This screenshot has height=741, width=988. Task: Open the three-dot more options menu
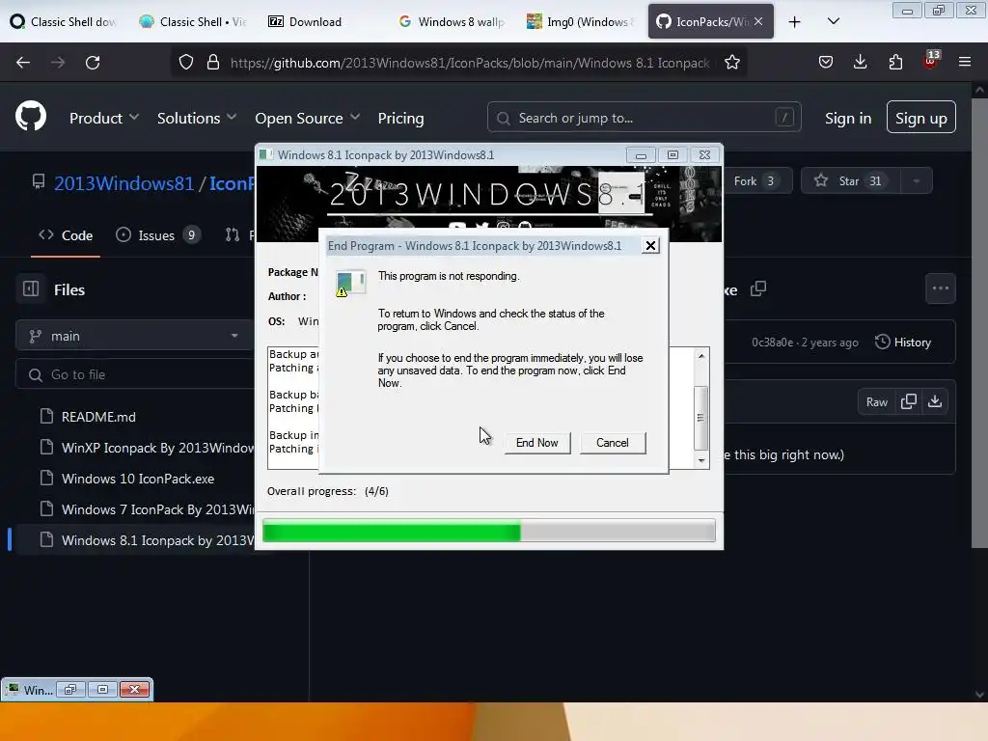[940, 288]
